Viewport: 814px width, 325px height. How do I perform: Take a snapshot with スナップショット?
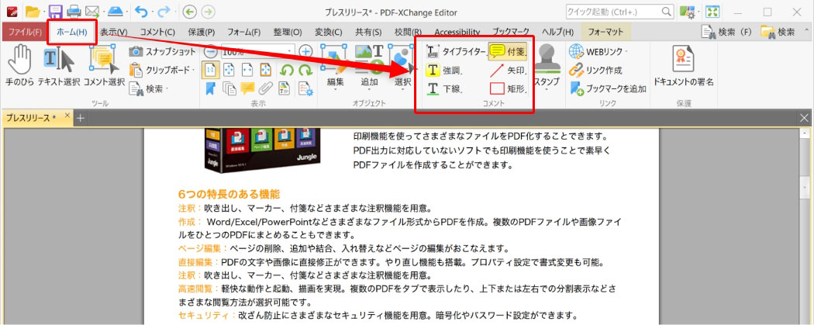tap(163, 51)
